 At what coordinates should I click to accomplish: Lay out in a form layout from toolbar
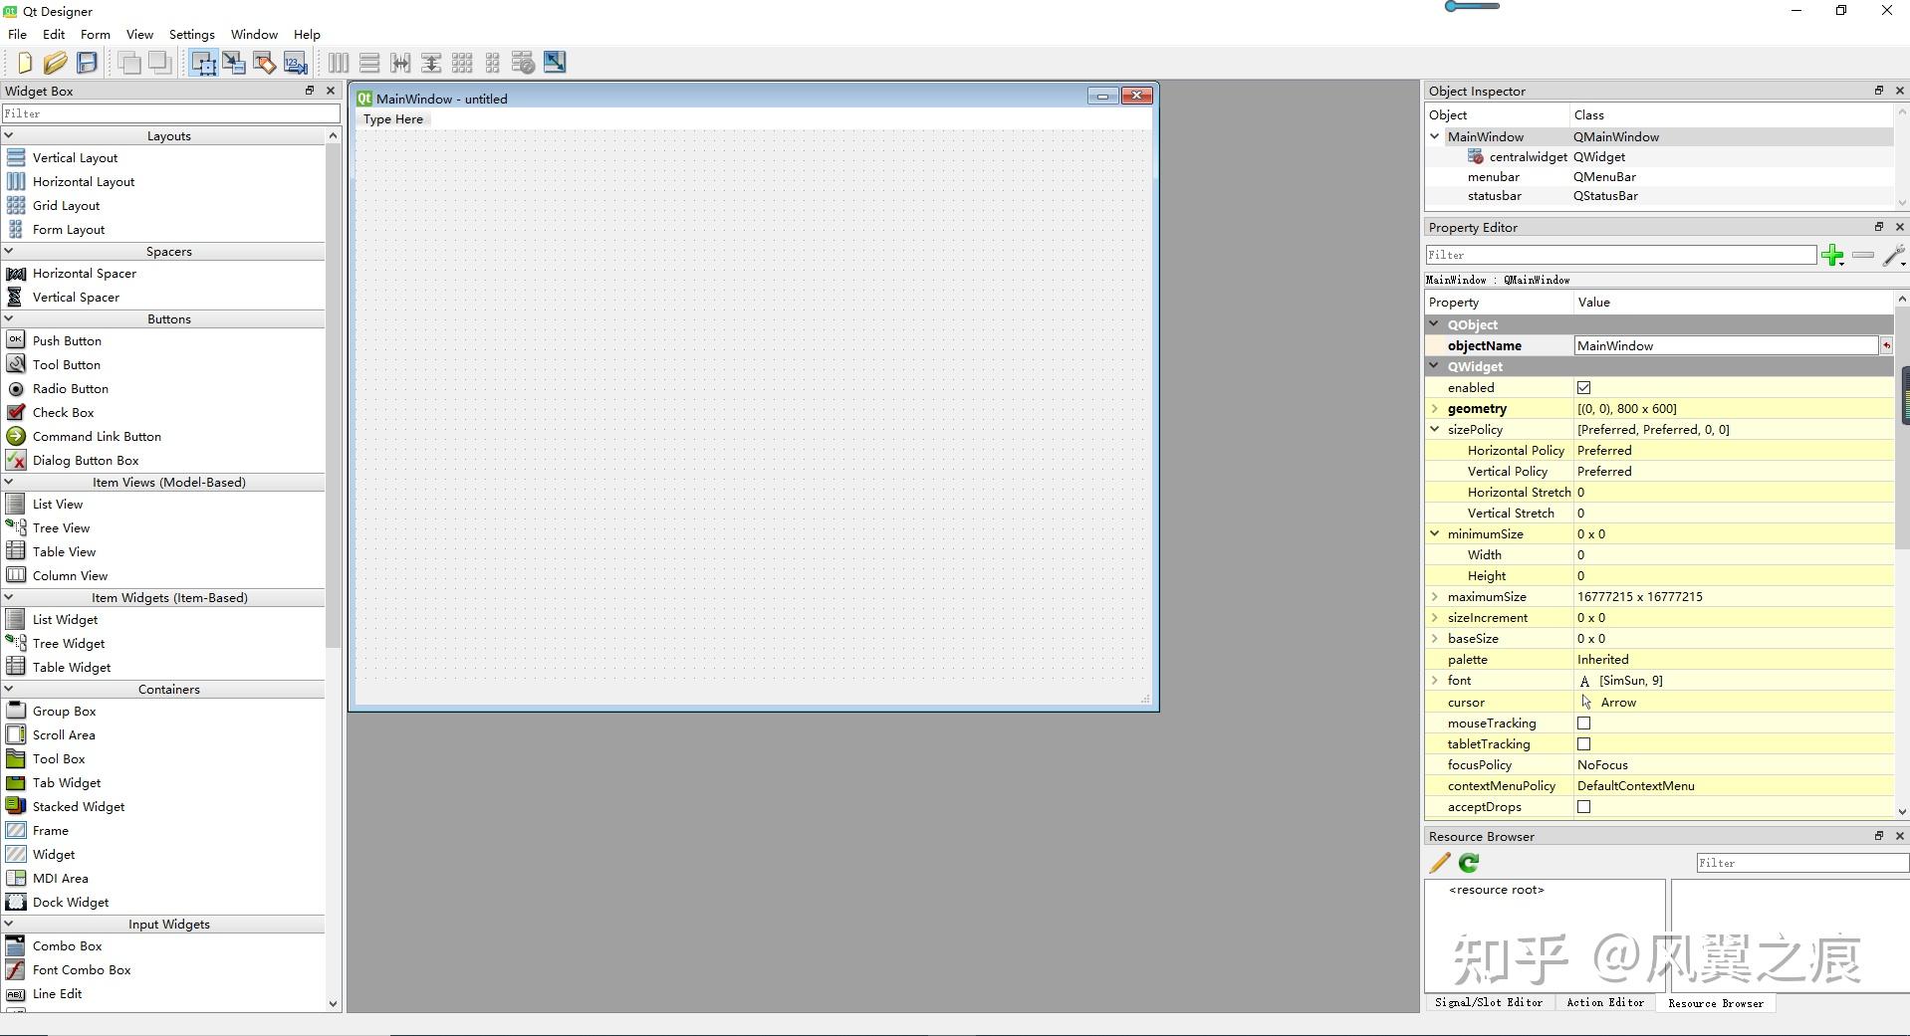[493, 63]
